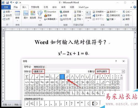Viewport: 138px width, 108px height.
Task: Click the symbol grid scroll up arrow
Action: [x=121, y=75]
